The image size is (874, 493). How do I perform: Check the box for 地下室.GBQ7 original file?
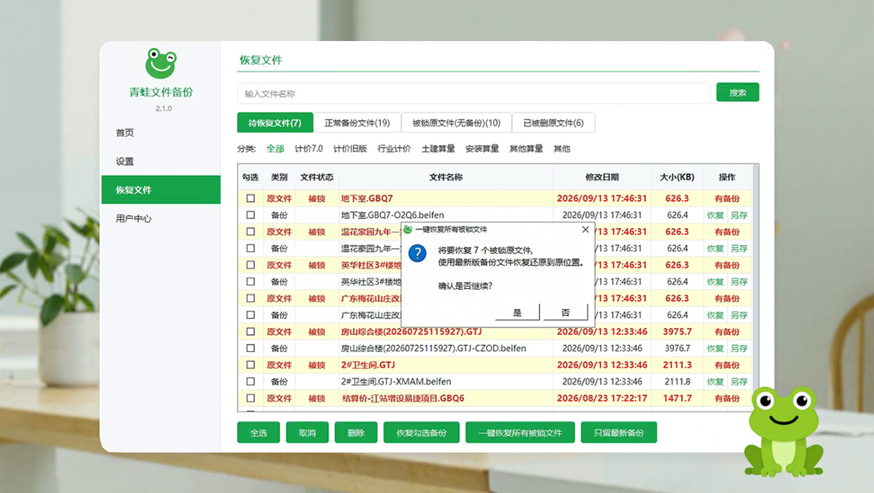(251, 198)
